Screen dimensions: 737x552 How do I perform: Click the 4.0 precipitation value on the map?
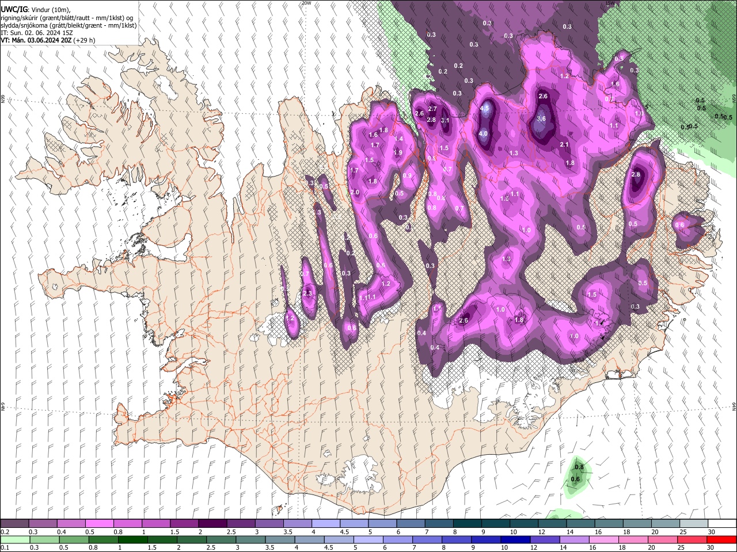tap(483, 133)
